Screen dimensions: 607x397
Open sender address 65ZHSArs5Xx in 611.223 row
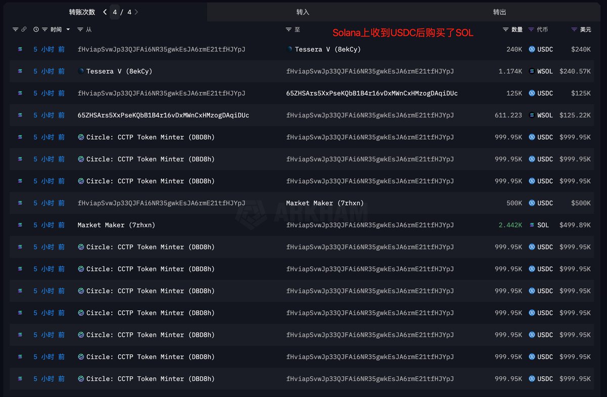(x=163, y=115)
